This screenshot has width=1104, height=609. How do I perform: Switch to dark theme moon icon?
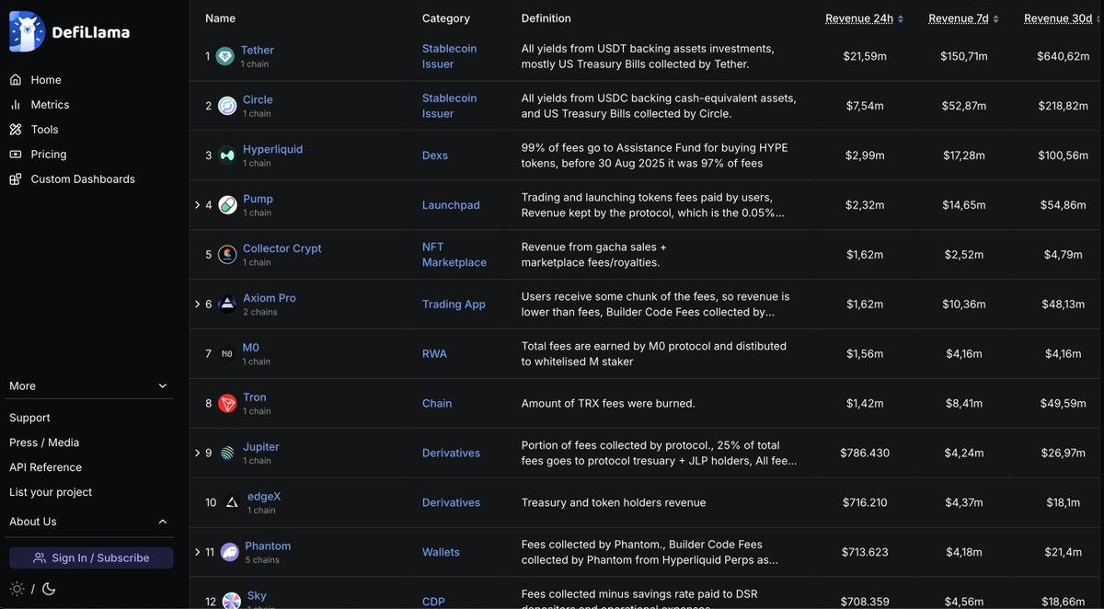pyautogui.click(x=49, y=589)
